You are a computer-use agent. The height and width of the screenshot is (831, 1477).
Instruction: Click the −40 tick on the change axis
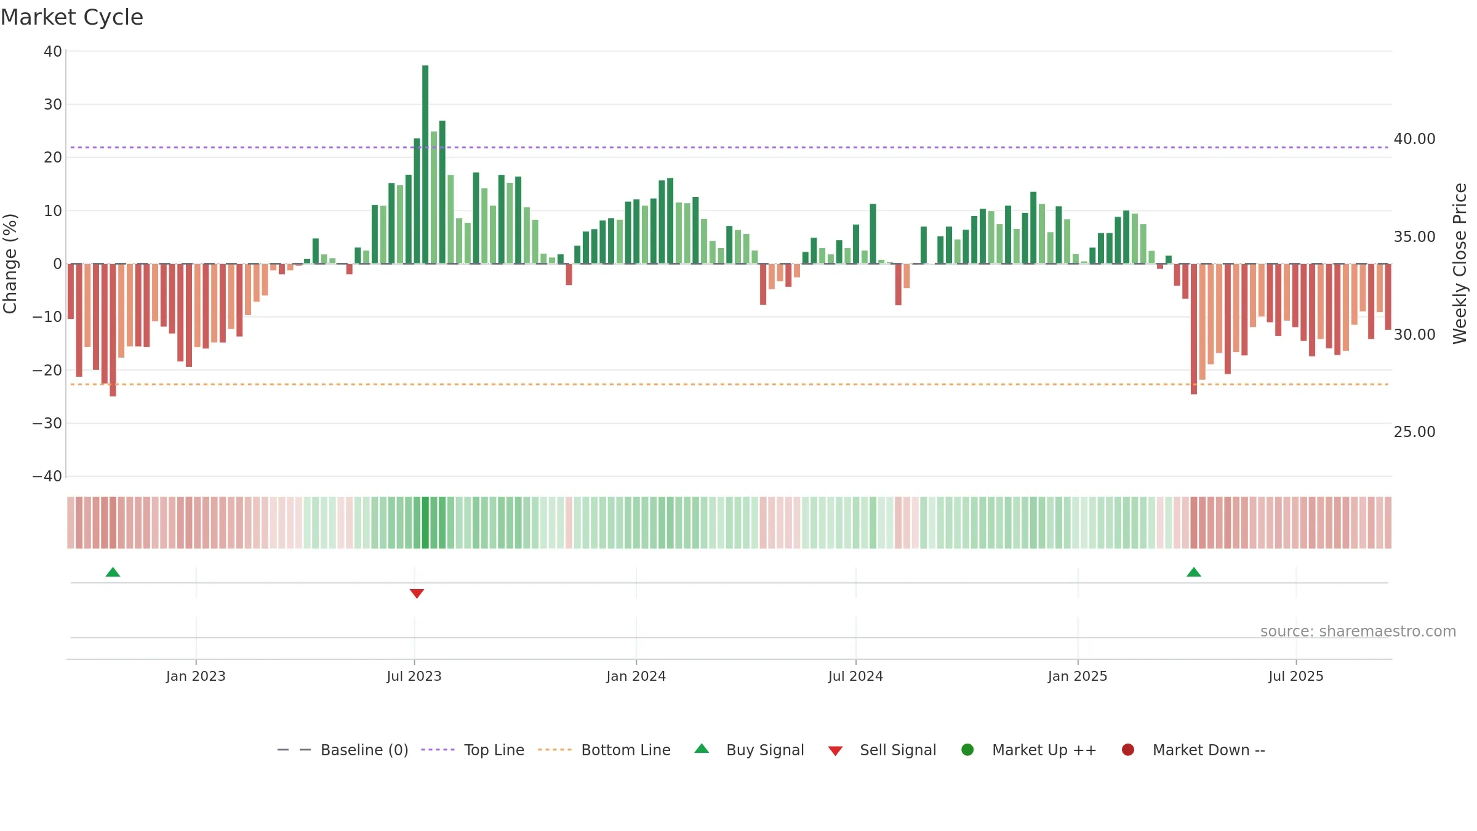tap(47, 476)
